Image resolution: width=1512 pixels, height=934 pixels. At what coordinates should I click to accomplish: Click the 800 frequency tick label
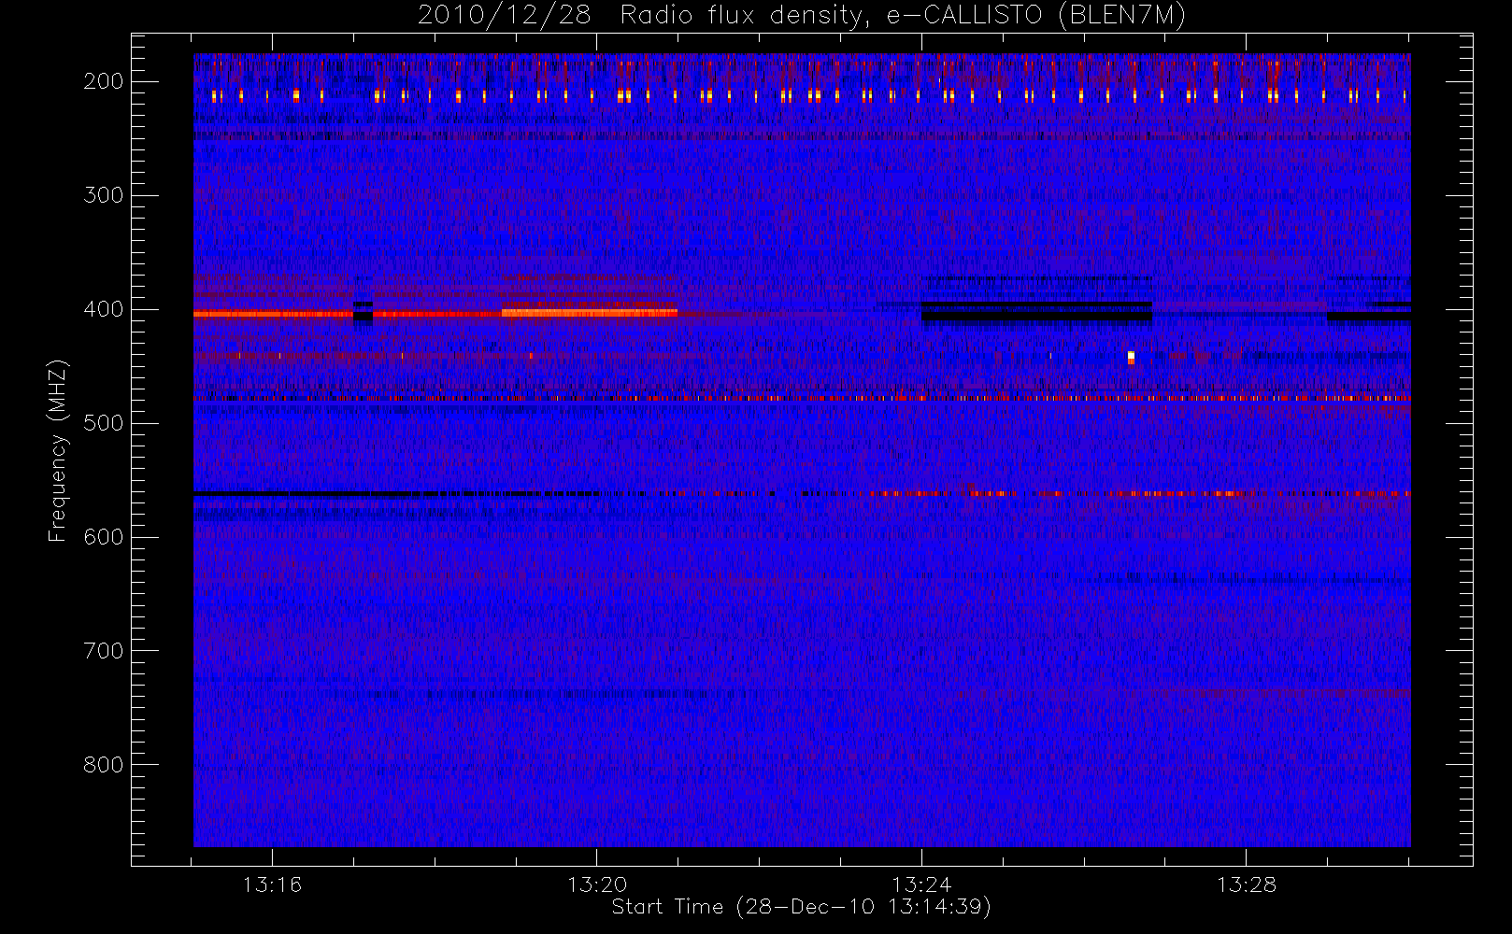[103, 765]
